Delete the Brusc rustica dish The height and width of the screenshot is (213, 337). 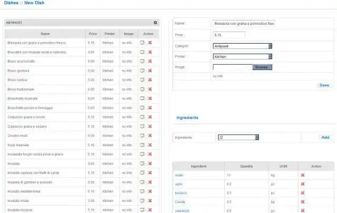click(150, 80)
